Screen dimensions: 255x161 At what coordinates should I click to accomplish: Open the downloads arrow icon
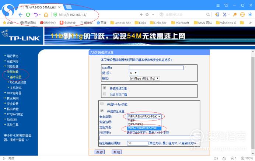tap(250, 14)
